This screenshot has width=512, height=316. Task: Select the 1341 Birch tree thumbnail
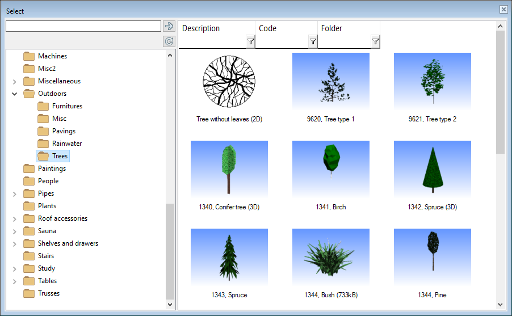pos(330,168)
